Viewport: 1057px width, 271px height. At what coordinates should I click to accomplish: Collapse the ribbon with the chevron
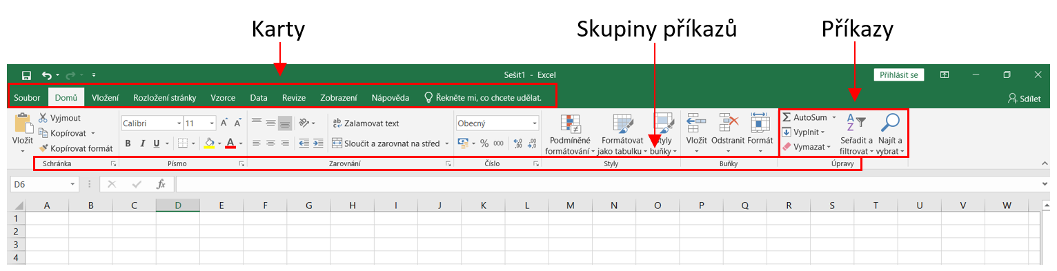click(x=1044, y=163)
